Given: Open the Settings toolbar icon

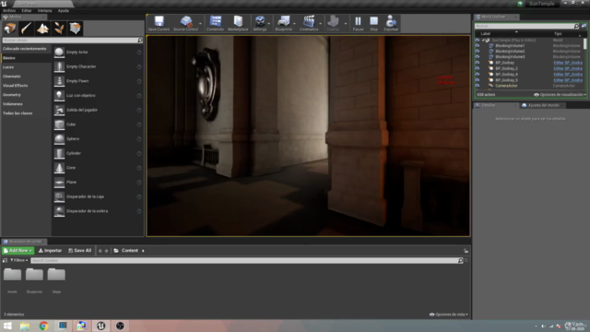Looking at the screenshot, I should tap(260, 23).
